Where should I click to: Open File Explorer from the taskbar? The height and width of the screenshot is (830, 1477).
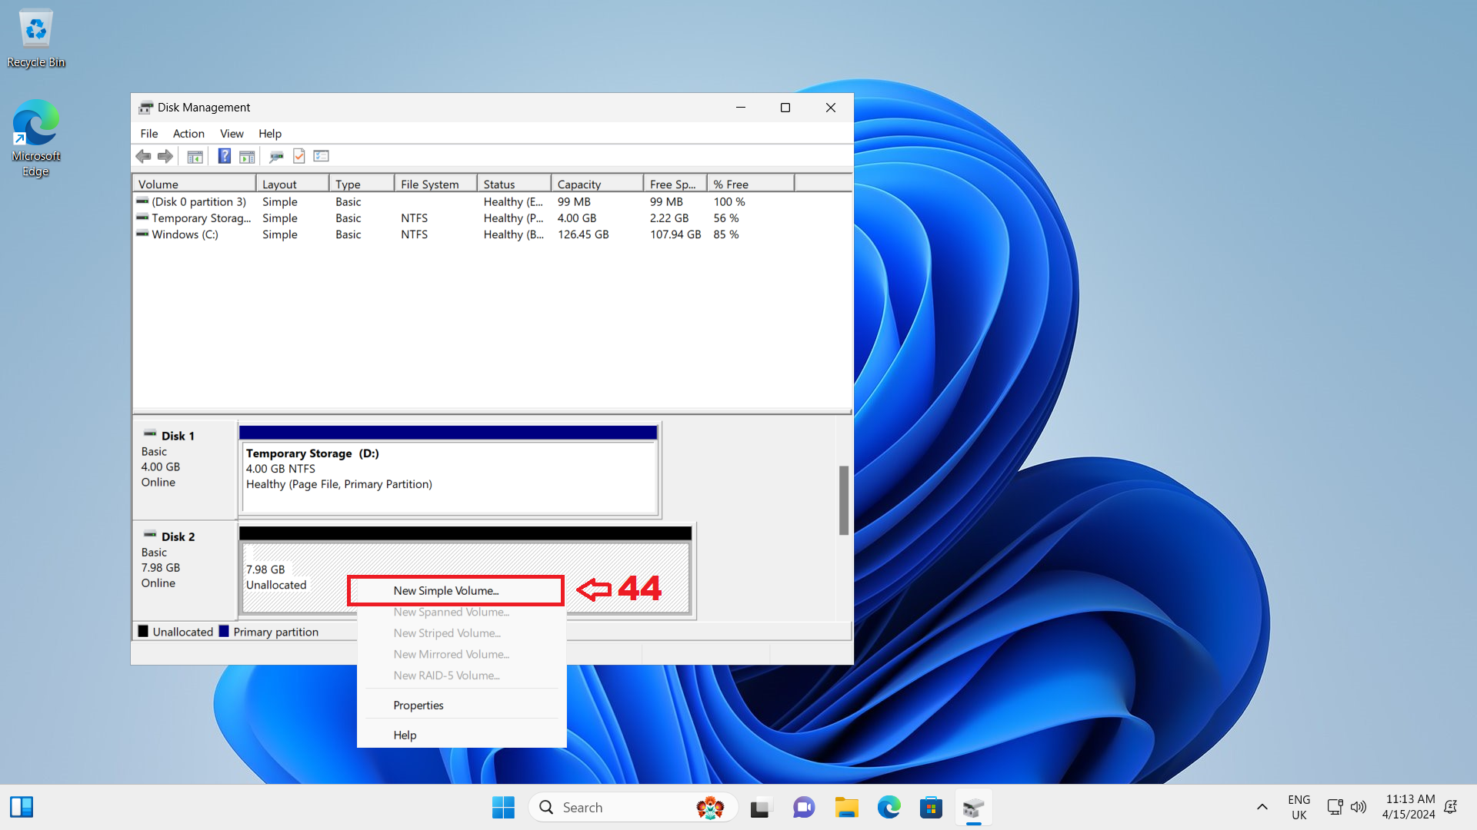tap(846, 808)
